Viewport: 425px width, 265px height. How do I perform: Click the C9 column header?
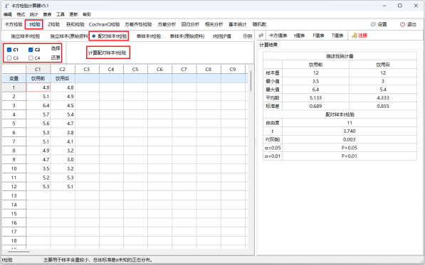pos(233,69)
